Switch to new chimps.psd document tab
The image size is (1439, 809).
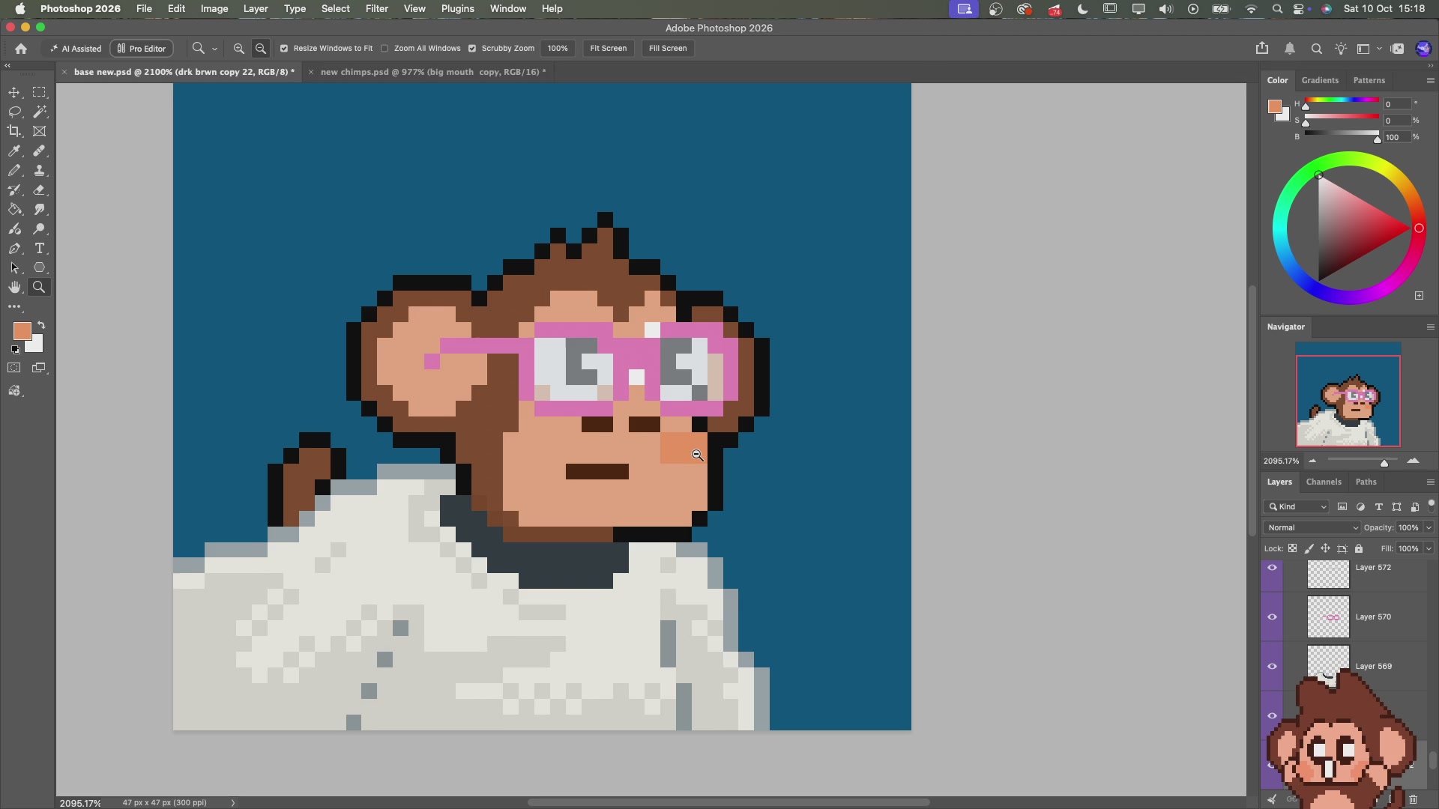tap(432, 72)
